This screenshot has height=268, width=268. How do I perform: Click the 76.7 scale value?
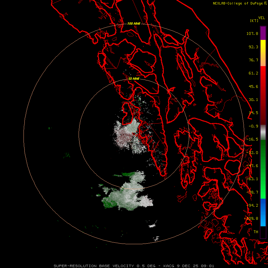[x=253, y=60]
